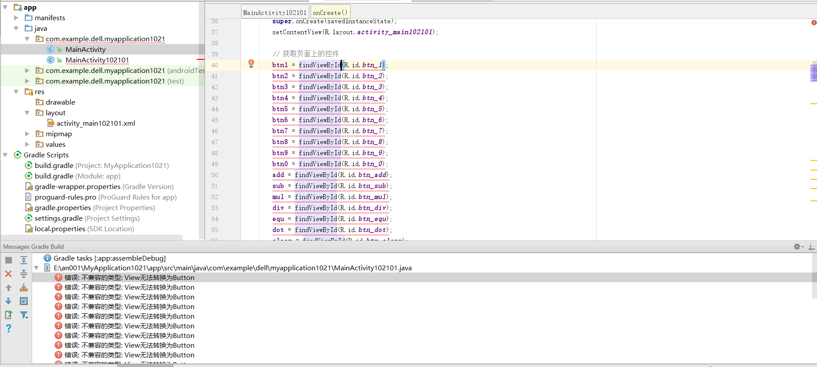Open proguard-rules.pro file
The height and width of the screenshot is (367, 817).
(106, 197)
